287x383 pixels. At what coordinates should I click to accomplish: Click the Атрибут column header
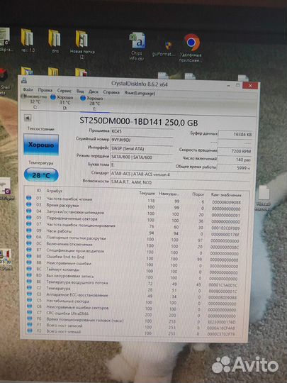pyautogui.click(x=54, y=191)
